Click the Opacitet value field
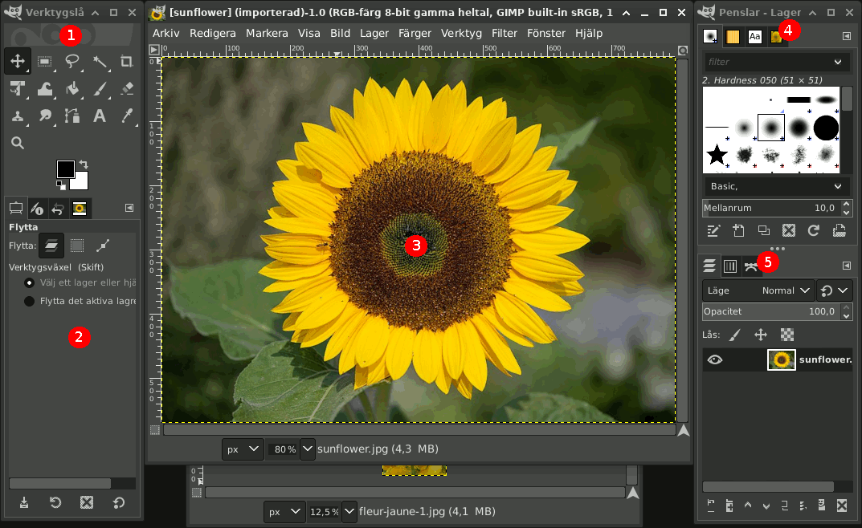The height and width of the screenshot is (528, 862). coord(770,311)
